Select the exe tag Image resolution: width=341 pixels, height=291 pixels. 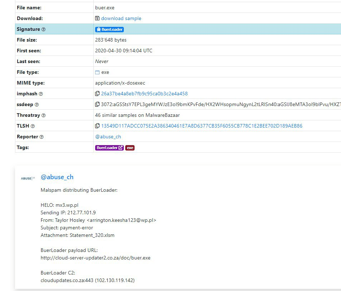coord(130,148)
